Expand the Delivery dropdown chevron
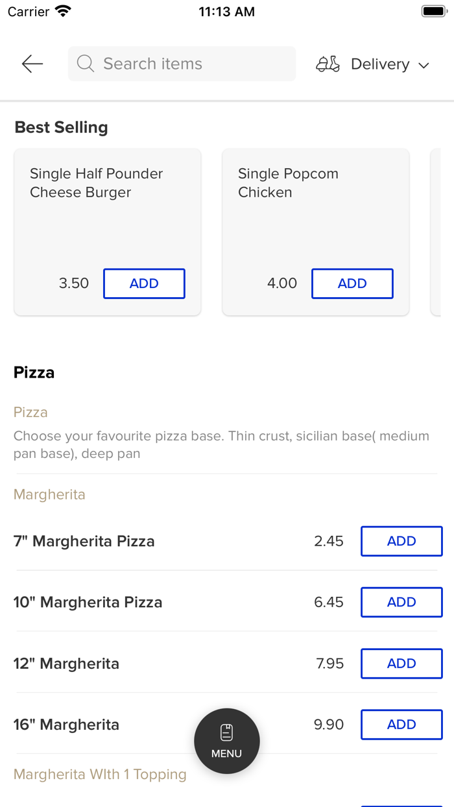The width and height of the screenshot is (454, 807). pyautogui.click(x=424, y=65)
